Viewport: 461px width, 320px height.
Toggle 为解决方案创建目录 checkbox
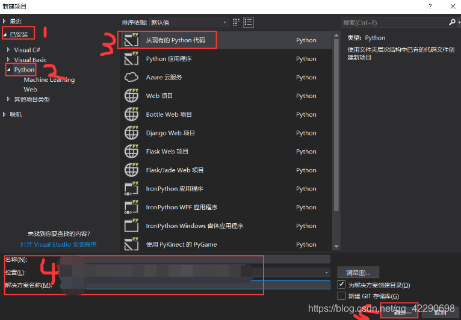click(x=341, y=285)
